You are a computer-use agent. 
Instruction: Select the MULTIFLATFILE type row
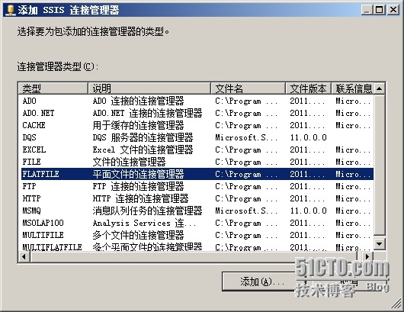click(x=197, y=246)
